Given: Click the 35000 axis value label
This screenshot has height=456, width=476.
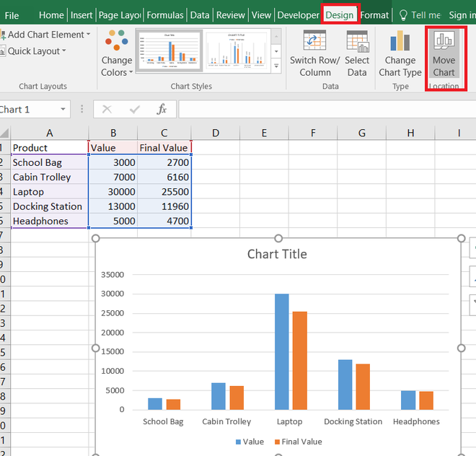Looking at the screenshot, I should click(x=113, y=275).
